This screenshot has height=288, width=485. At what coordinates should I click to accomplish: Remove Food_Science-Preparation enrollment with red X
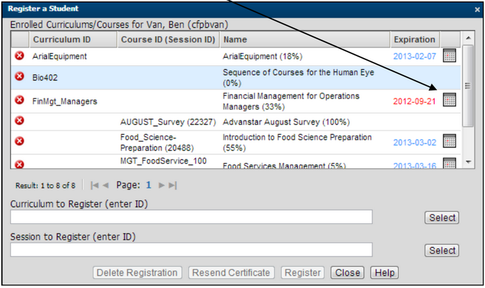coord(20,141)
